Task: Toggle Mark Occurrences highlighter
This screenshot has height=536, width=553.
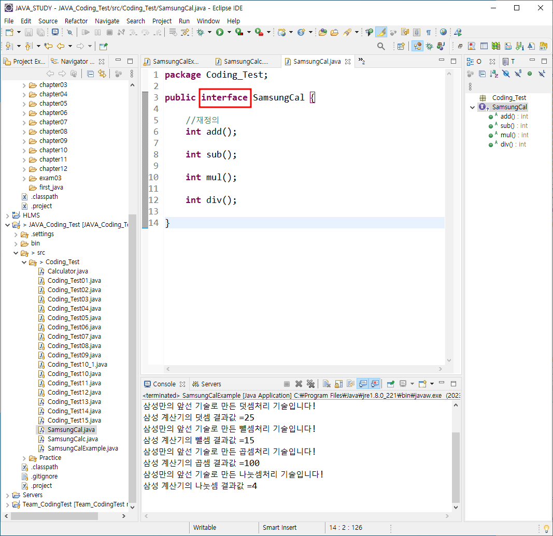Action: pyautogui.click(x=381, y=33)
